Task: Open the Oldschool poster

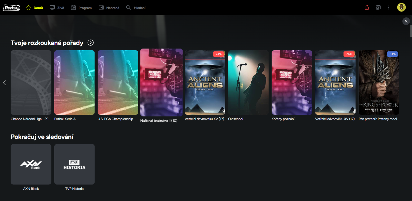Action: (x=248, y=82)
